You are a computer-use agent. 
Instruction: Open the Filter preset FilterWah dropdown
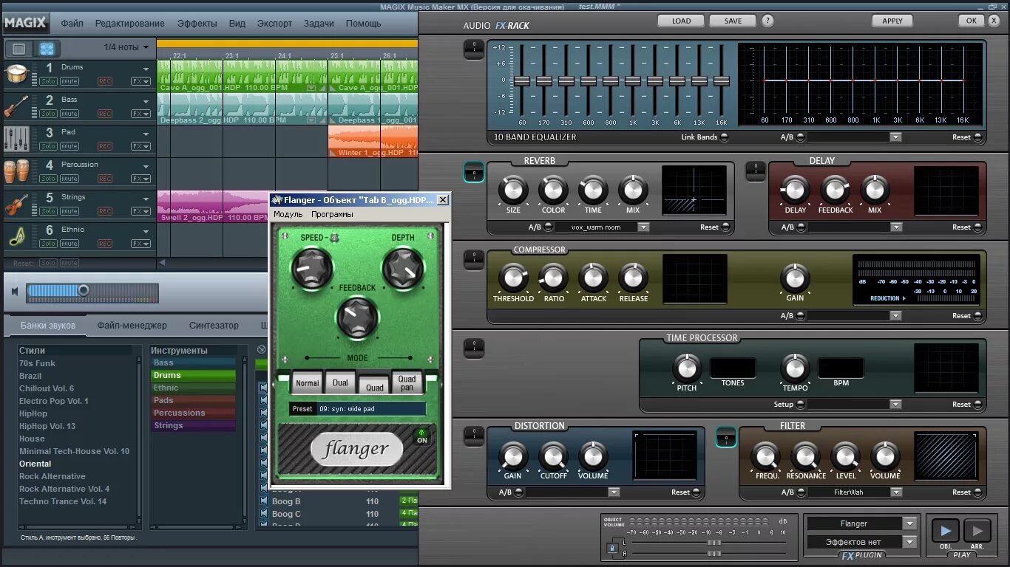(895, 492)
